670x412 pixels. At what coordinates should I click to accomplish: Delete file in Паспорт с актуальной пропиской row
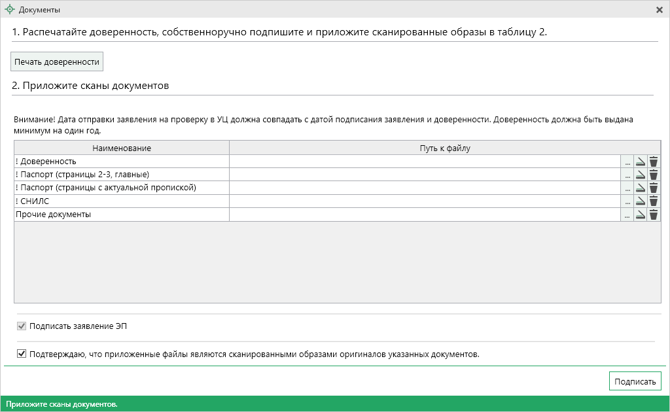coord(654,188)
